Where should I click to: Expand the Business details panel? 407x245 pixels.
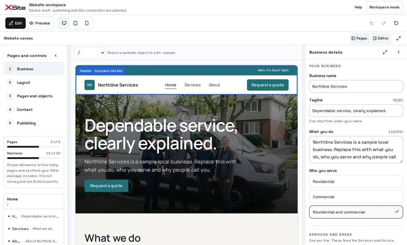385,52
